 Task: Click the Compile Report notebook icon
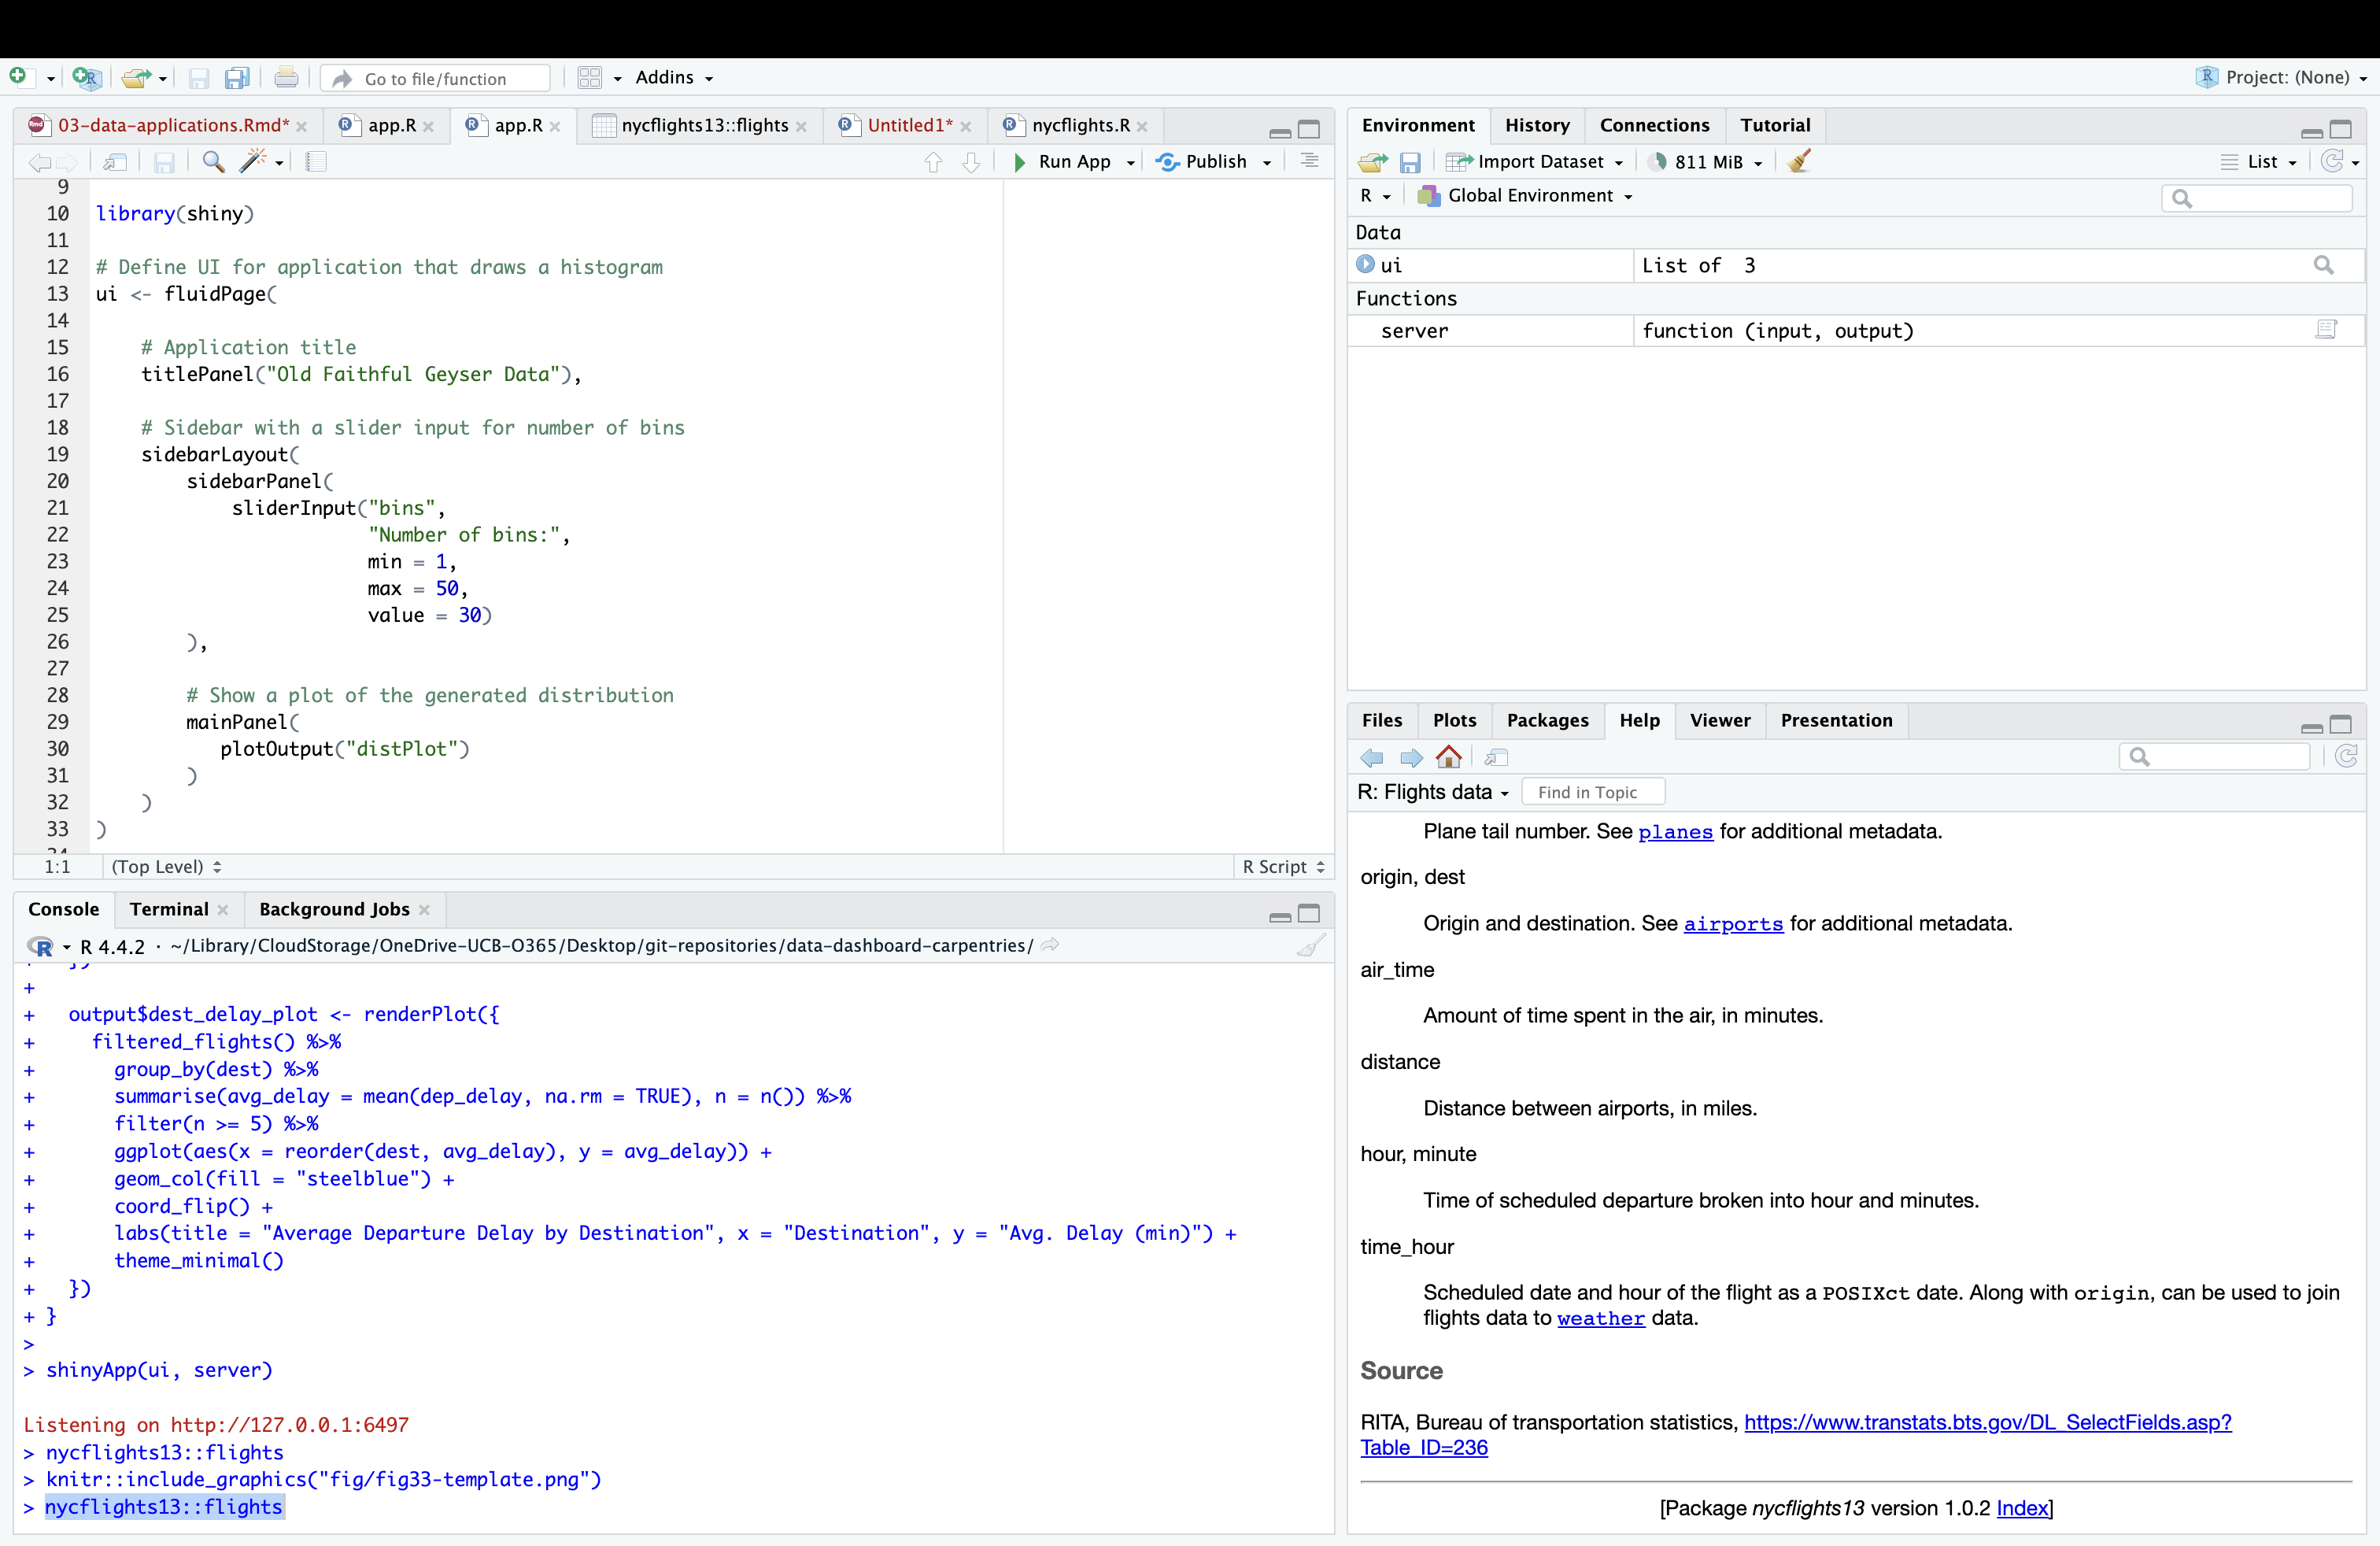coord(316,161)
